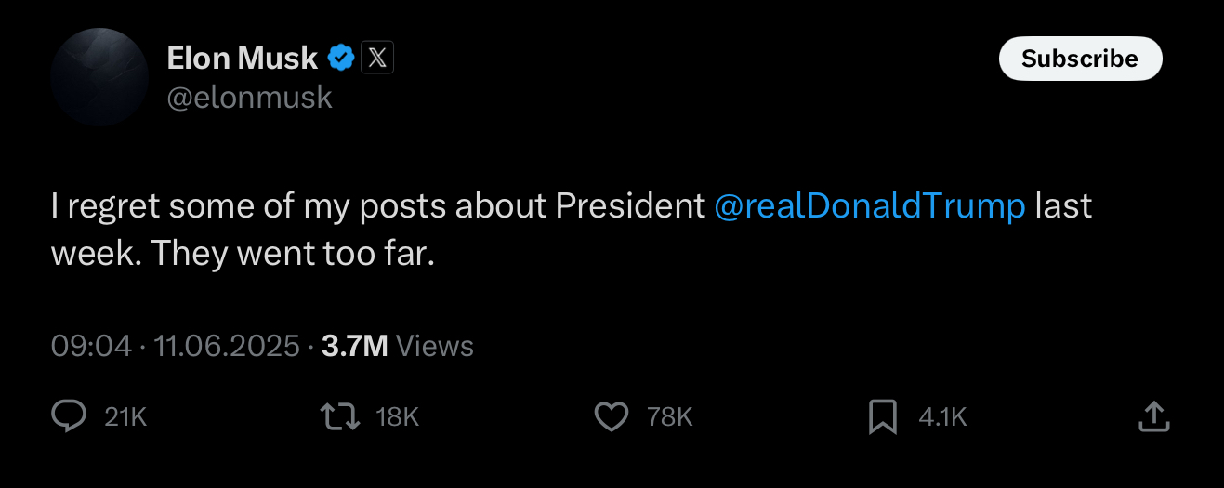Click the 18K reposts count
The width and height of the screenshot is (1224, 488).
397,418
